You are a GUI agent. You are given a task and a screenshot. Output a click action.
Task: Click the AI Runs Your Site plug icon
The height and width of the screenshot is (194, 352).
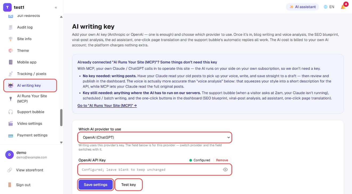click(x=11, y=98)
